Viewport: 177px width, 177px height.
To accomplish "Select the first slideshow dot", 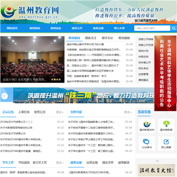I will pyautogui.click(x=52, y=80).
